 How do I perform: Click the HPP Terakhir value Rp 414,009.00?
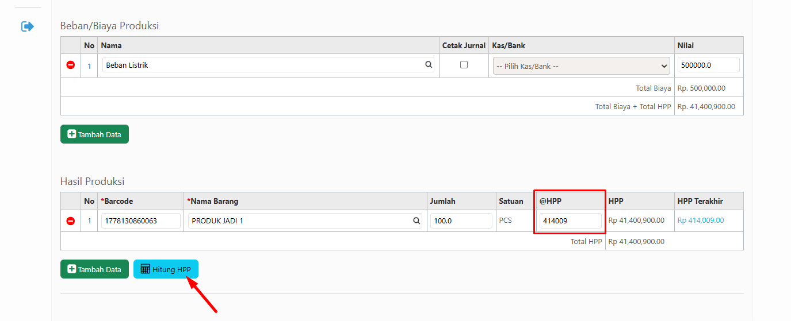coord(700,221)
